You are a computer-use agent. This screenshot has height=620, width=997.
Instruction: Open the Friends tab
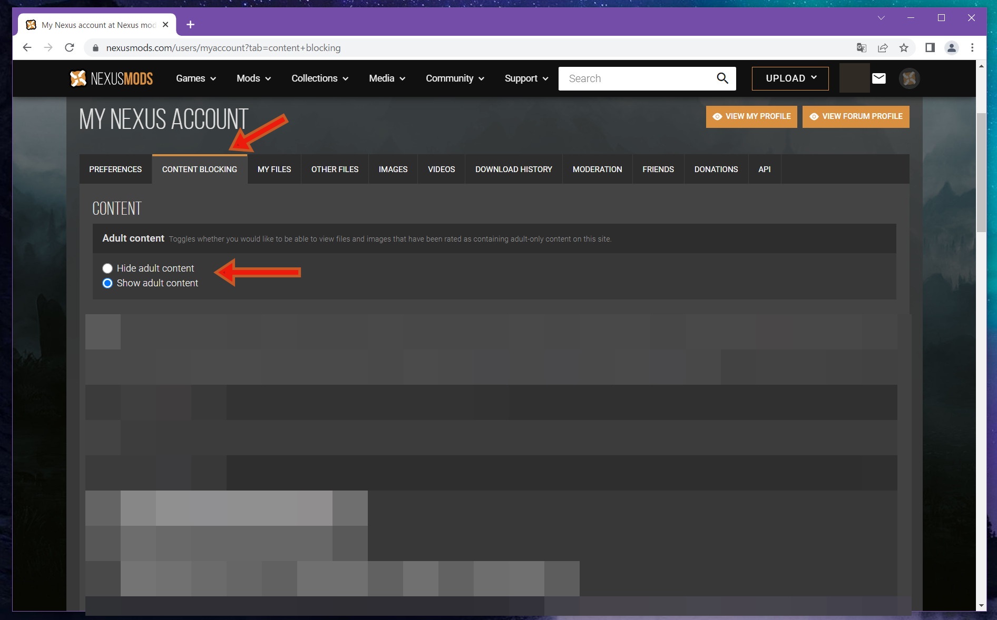point(658,169)
